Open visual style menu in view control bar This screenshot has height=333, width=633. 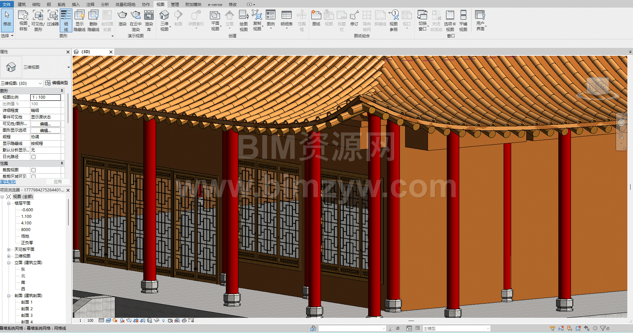[108, 320]
